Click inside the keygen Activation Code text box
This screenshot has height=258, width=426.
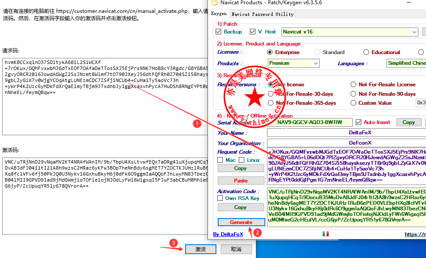tap(347, 207)
